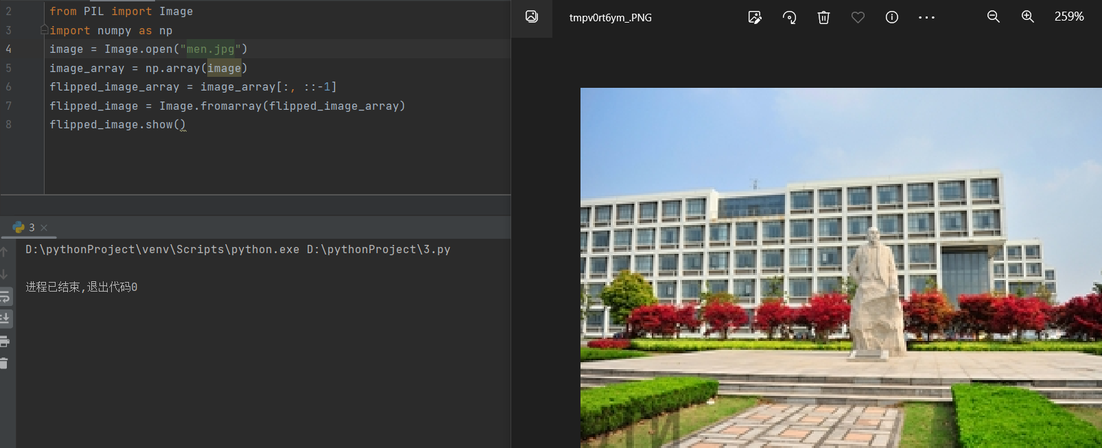Clear console output with the trash icon

[4, 363]
